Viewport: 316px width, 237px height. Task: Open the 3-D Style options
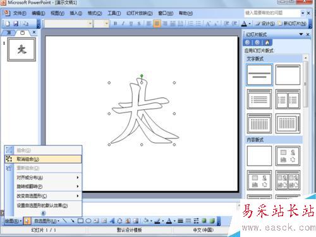(x=212, y=221)
